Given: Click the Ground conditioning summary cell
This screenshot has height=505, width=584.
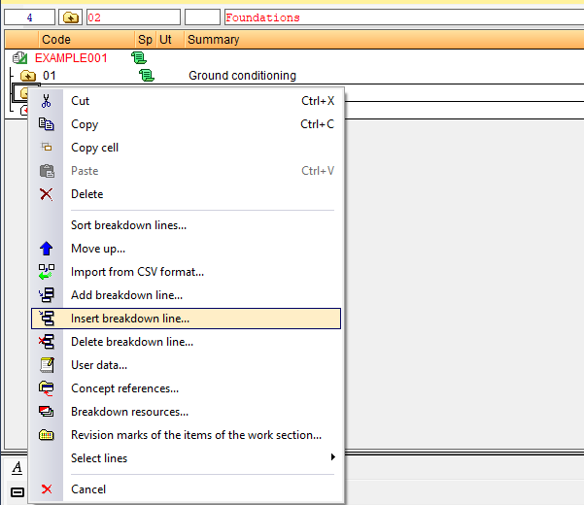Looking at the screenshot, I should pyautogui.click(x=242, y=76).
